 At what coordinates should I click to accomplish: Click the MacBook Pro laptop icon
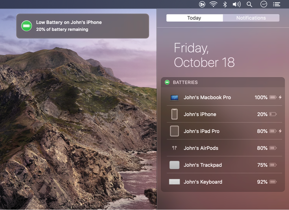174,98
